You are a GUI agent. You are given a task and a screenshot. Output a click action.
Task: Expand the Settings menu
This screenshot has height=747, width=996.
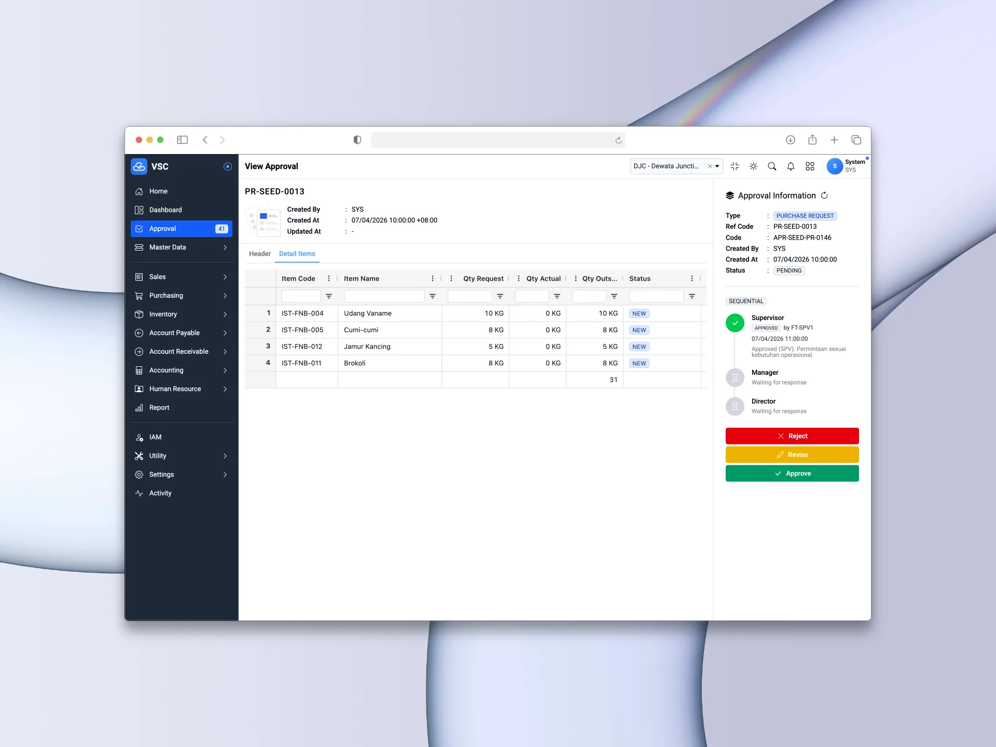pyautogui.click(x=181, y=475)
